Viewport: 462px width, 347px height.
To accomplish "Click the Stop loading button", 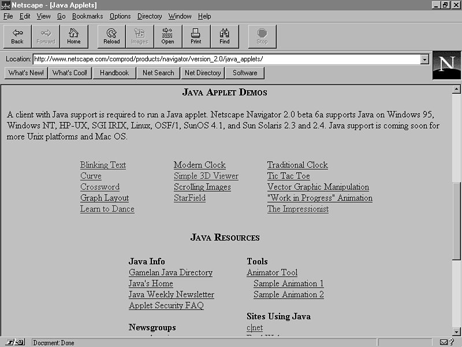I will point(262,36).
